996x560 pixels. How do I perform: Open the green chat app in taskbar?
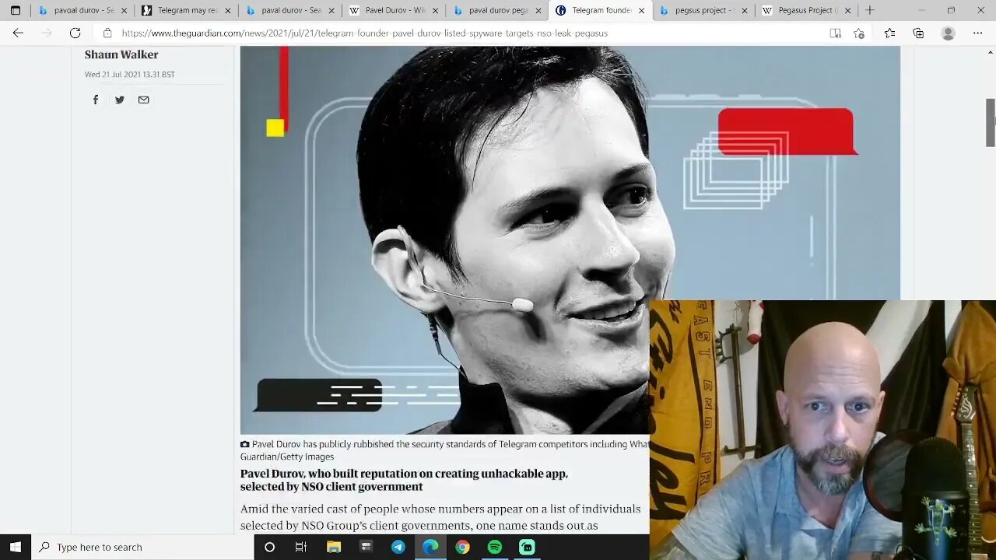[527, 547]
